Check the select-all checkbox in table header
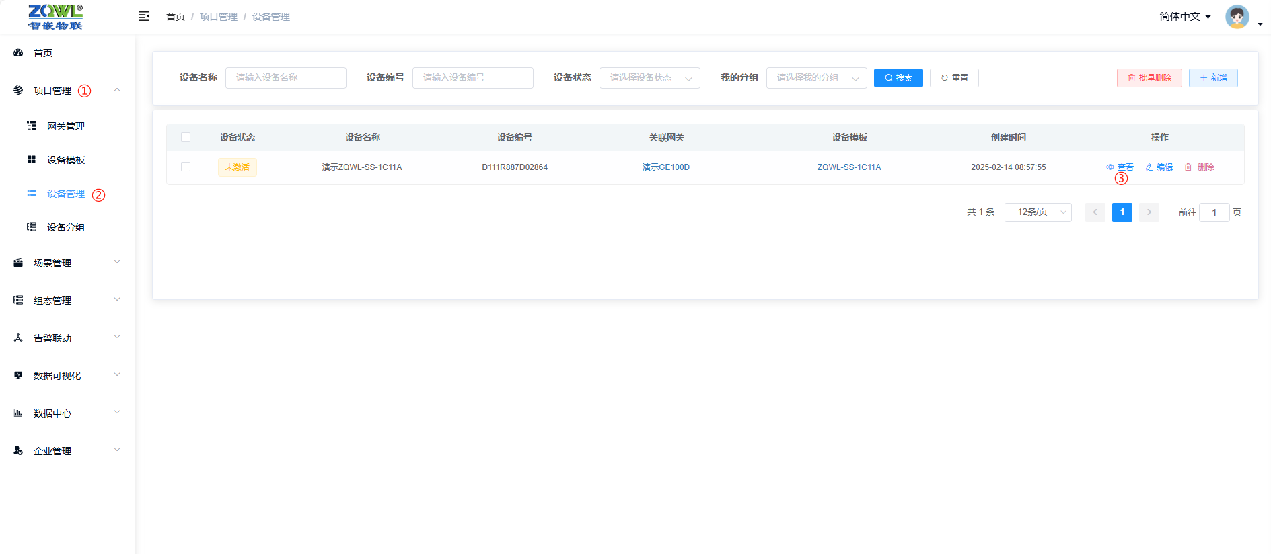This screenshot has height=554, width=1271. coord(186,137)
